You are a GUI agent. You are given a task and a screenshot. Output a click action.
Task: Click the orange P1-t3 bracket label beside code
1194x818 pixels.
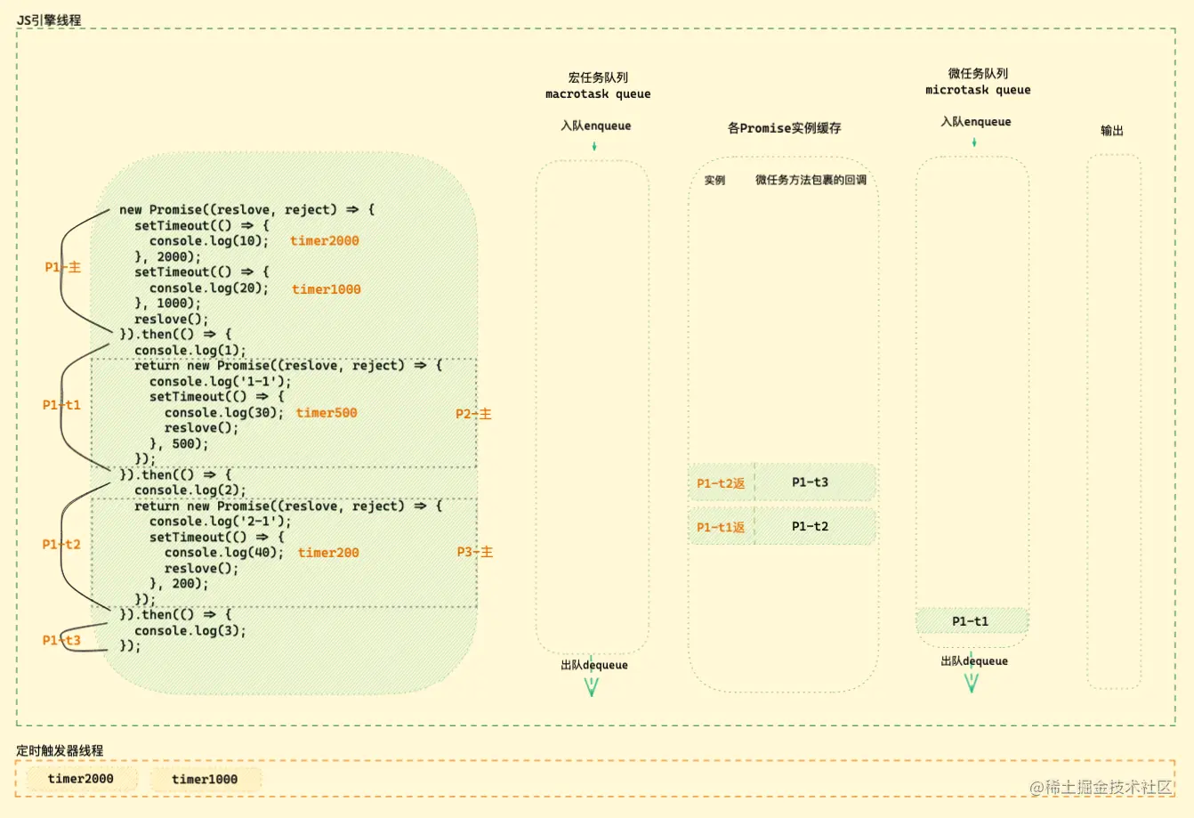pyautogui.click(x=61, y=640)
